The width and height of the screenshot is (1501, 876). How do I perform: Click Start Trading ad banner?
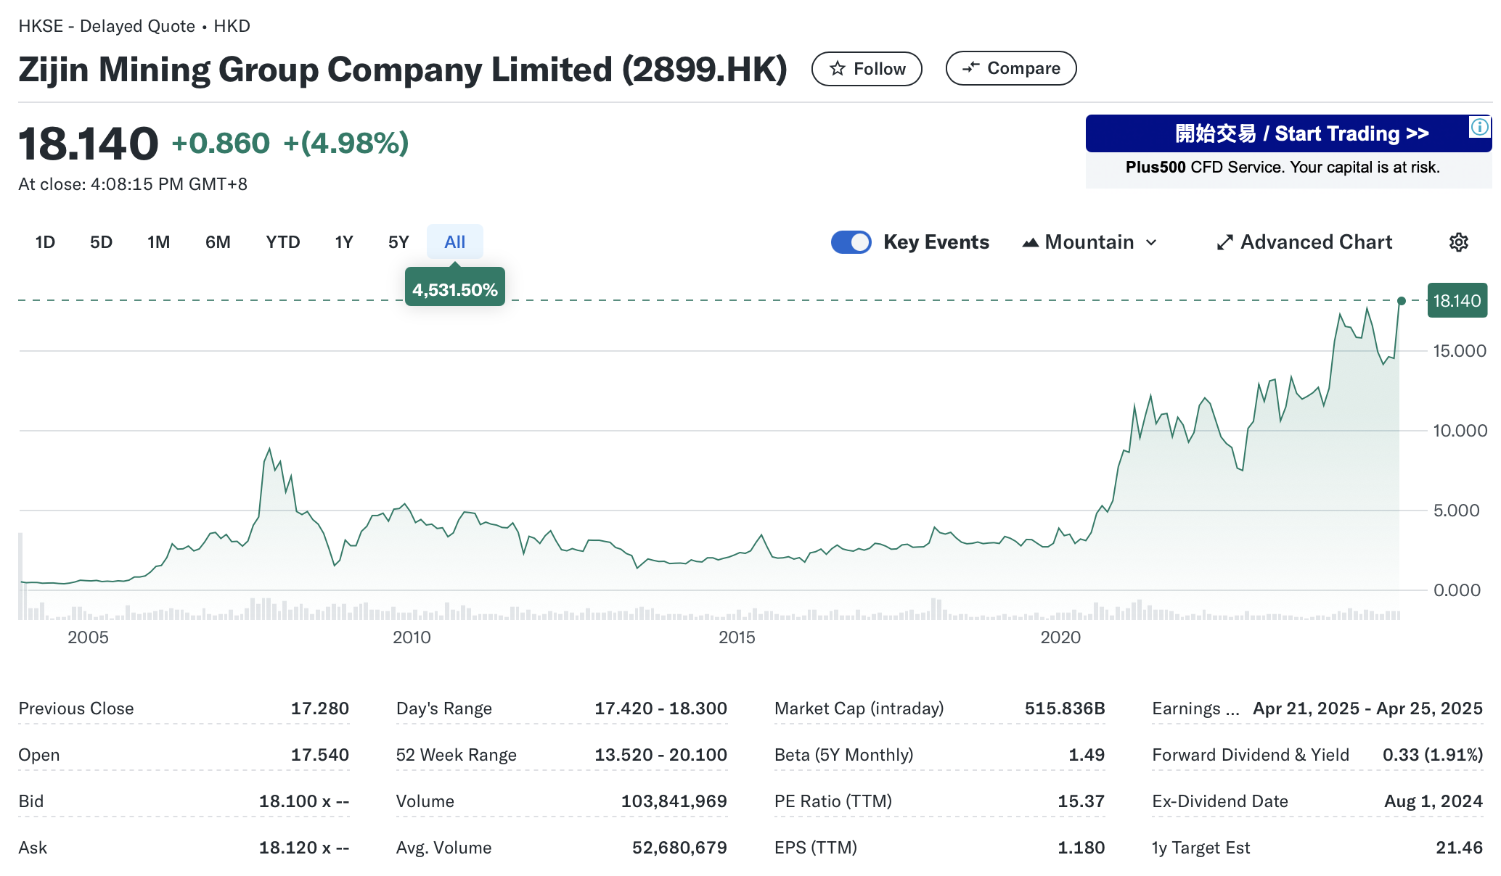[1301, 134]
